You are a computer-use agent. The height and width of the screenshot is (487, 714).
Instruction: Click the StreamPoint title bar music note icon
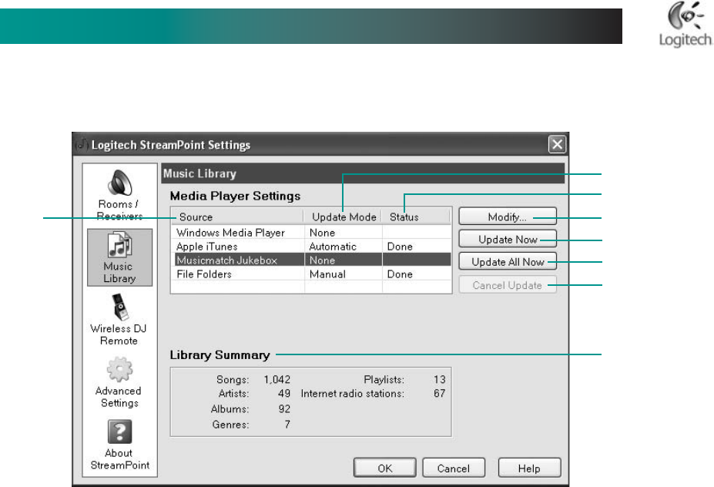pyautogui.click(x=82, y=144)
